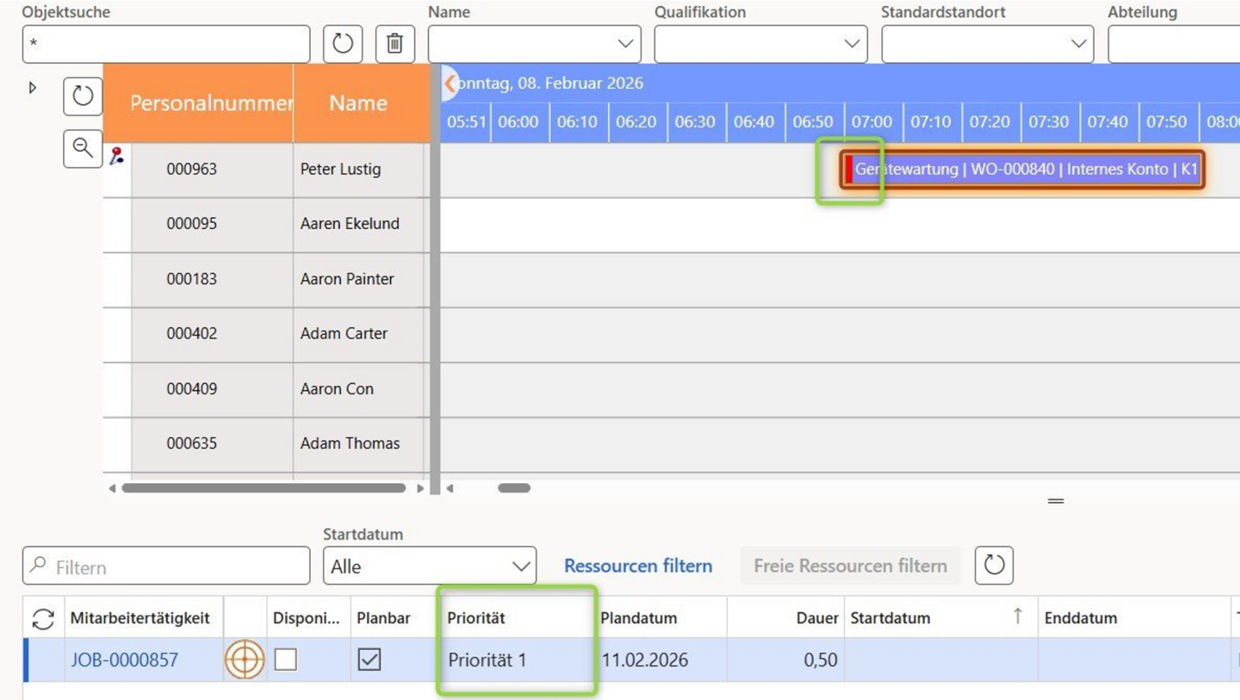Expand the side panel triangle arrow
Image resolution: width=1240 pixels, height=700 pixels.
pos(33,88)
